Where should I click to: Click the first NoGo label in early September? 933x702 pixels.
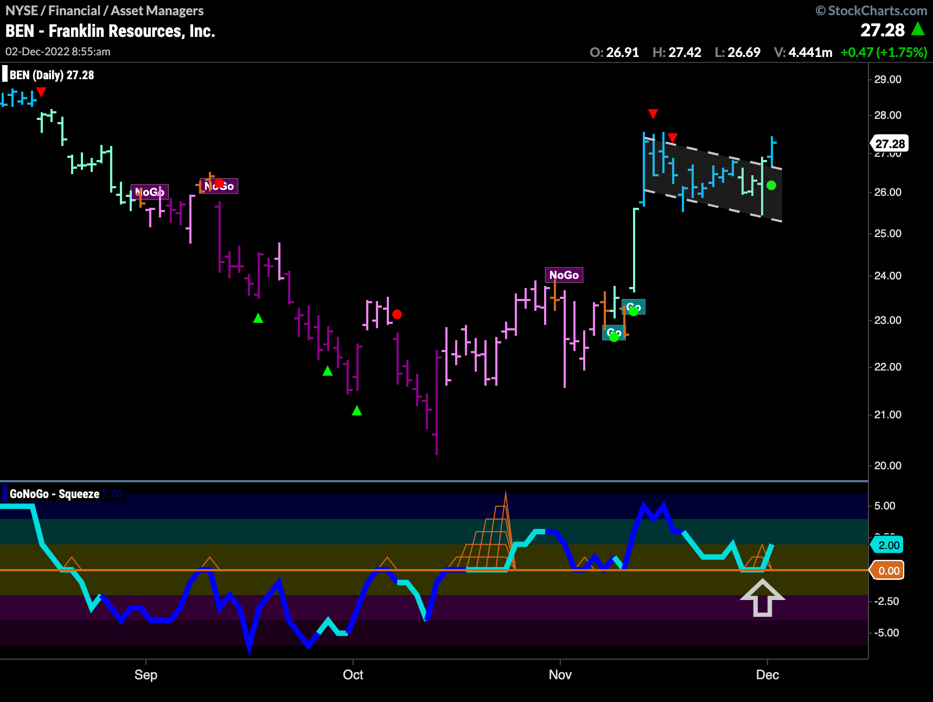point(150,192)
